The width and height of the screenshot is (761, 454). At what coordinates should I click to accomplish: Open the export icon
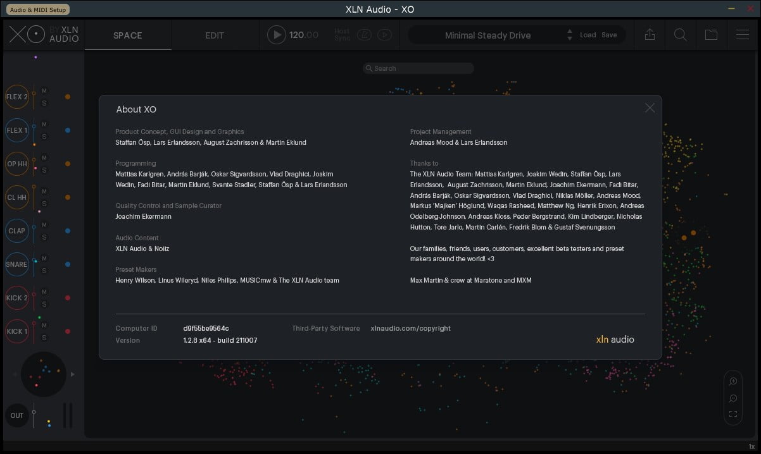(x=650, y=35)
